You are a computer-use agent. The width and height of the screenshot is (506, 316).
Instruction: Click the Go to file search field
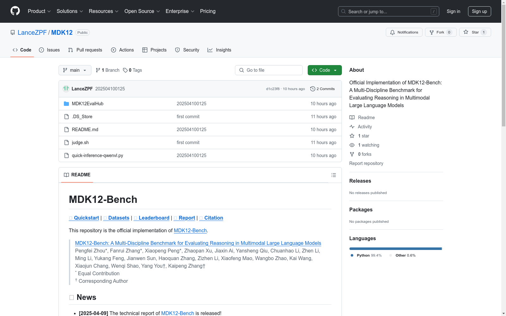point(269,70)
